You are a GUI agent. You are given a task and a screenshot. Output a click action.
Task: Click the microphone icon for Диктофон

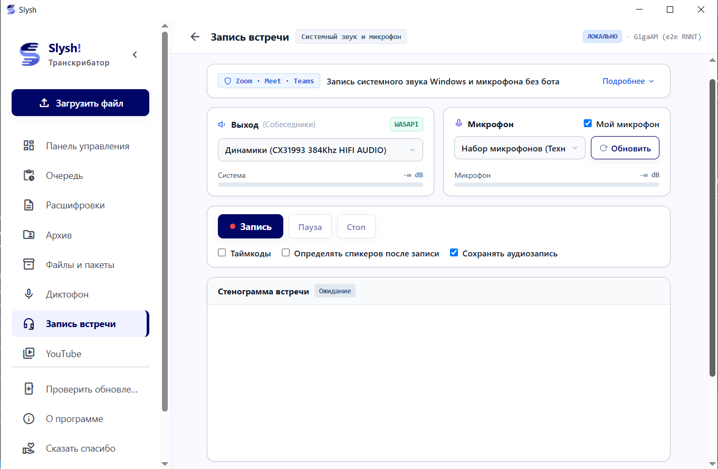tap(28, 294)
